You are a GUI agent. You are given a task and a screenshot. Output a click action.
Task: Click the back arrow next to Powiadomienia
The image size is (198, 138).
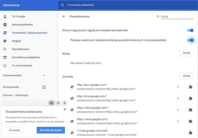tap(64, 16)
